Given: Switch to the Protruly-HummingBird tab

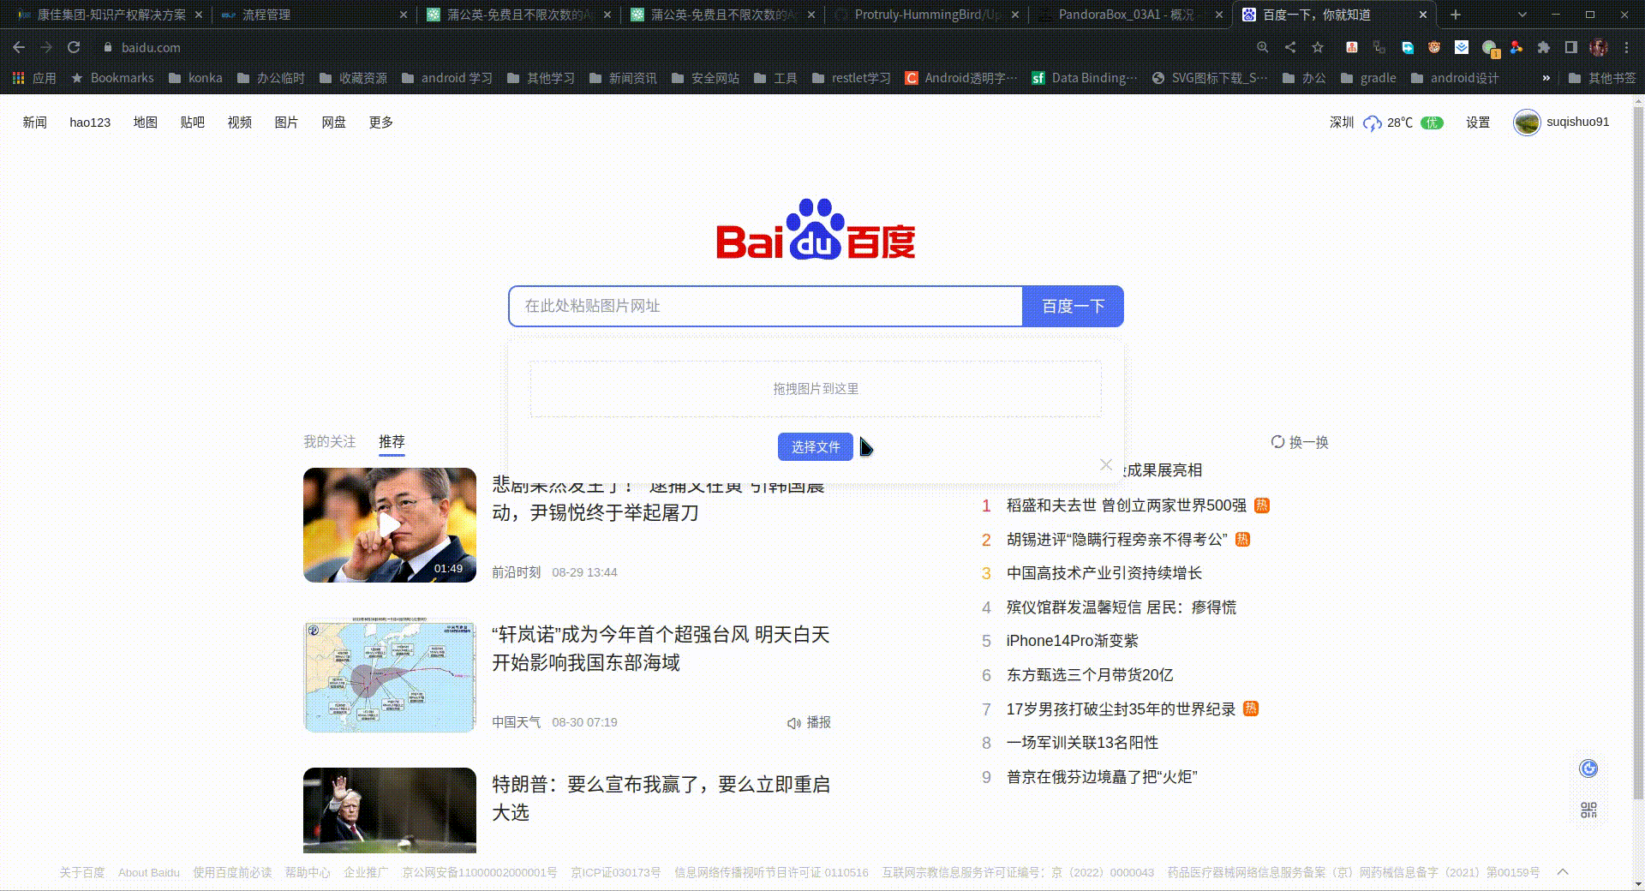Looking at the screenshot, I should 926,15.
